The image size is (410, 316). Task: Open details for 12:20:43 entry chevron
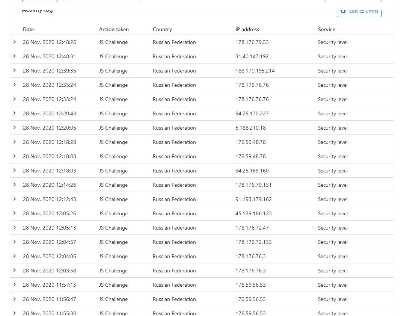coord(15,113)
